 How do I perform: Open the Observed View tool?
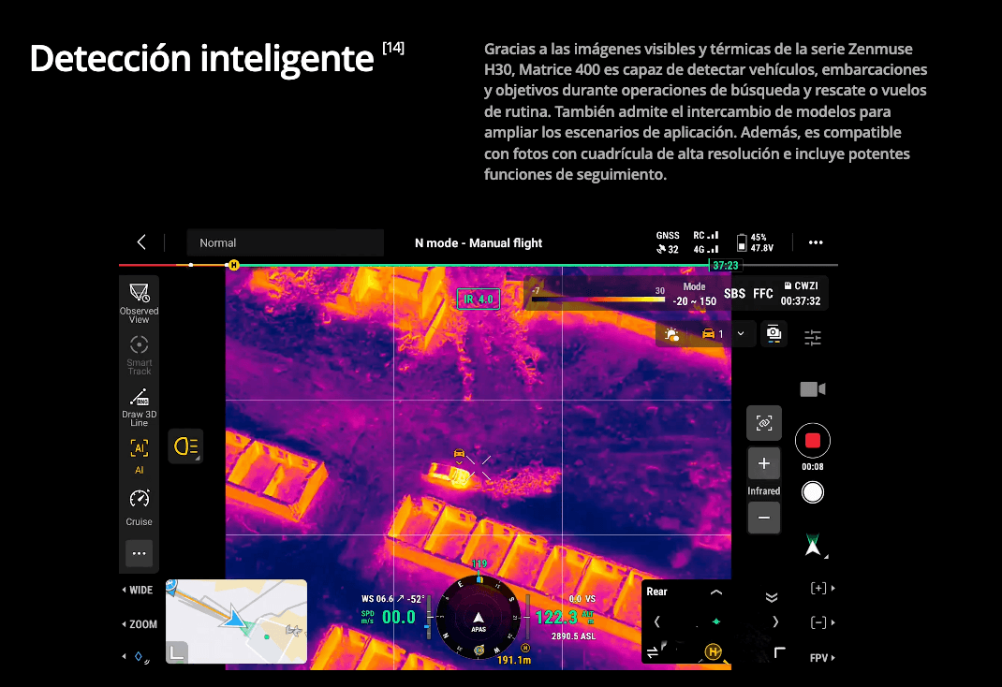[139, 302]
